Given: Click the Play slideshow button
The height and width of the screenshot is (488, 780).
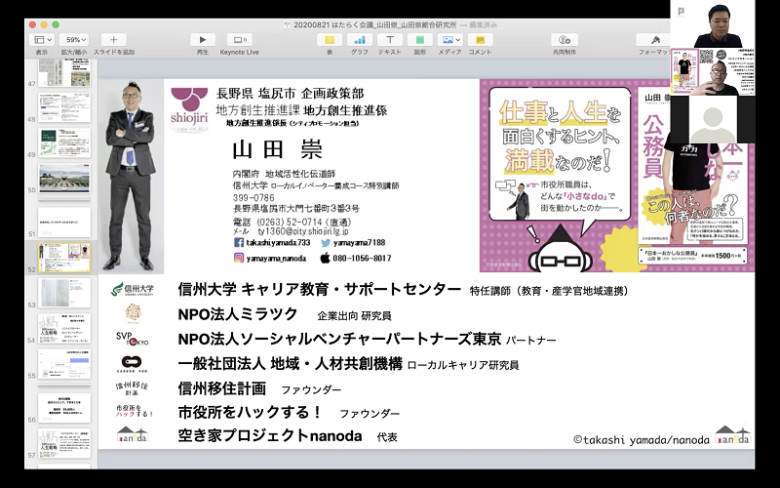Looking at the screenshot, I should click(203, 39).
